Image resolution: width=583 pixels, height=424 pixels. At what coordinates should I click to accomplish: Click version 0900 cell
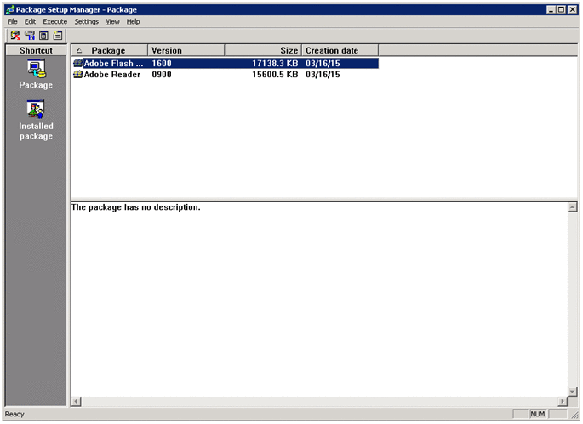(162, 75)
